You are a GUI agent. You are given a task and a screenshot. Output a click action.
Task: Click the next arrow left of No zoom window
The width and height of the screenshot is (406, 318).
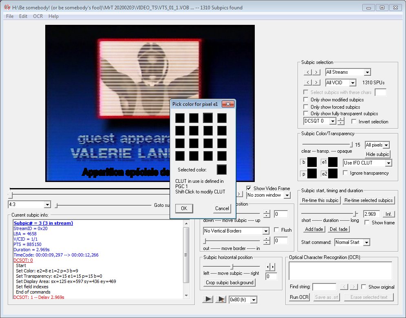[239, 194]
